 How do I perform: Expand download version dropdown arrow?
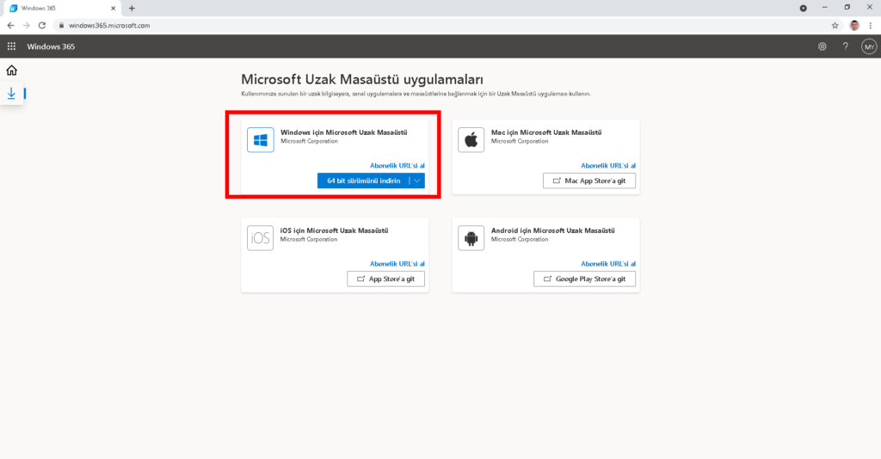tap(417, 181)
